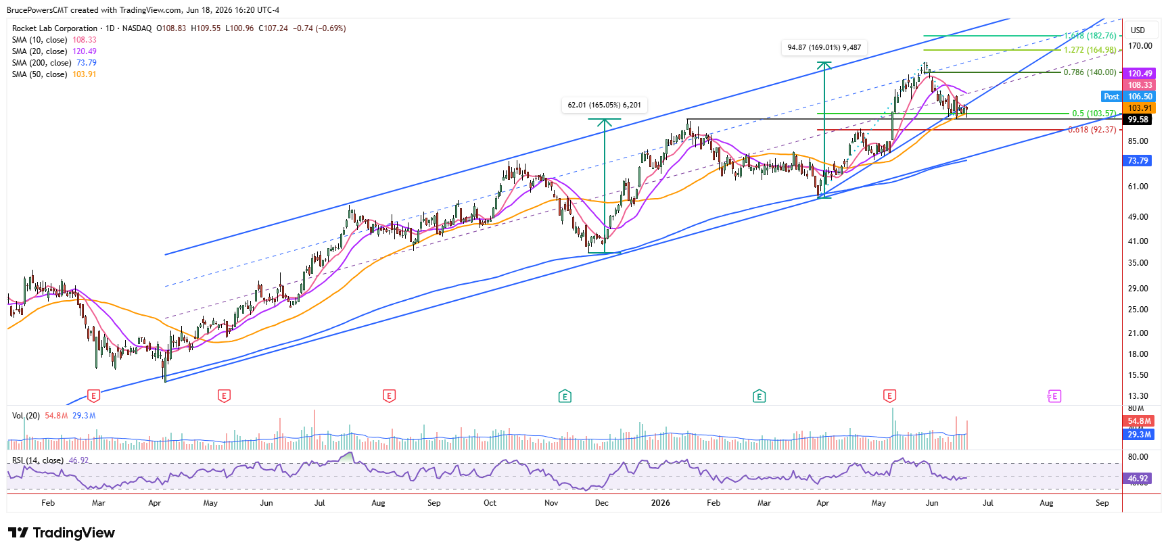Click the 2026 year label on time axis
The width and height of the screenshot is (1168, 553).
coord(661,503)
